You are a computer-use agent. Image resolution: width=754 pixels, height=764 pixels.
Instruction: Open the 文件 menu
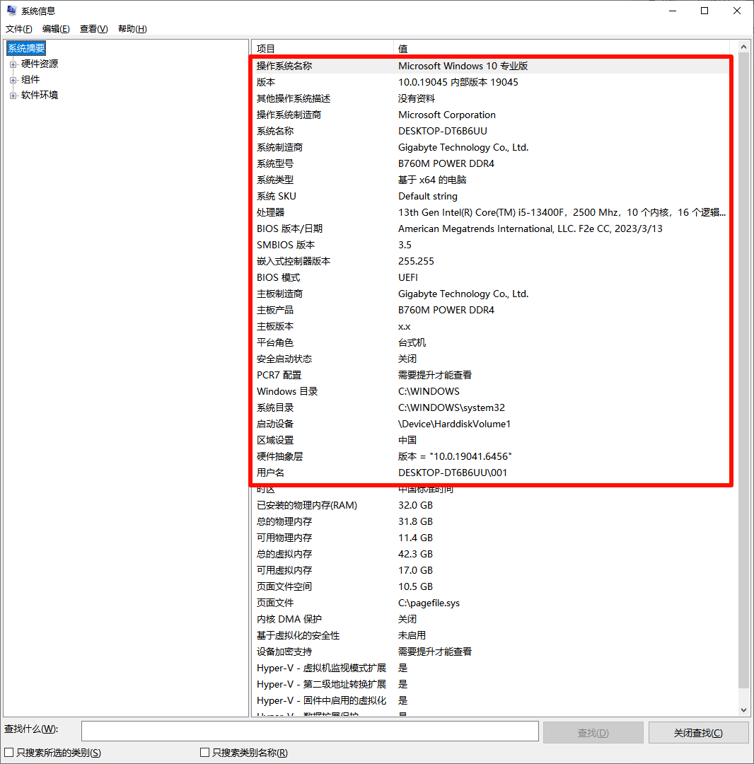click(19, 29)
